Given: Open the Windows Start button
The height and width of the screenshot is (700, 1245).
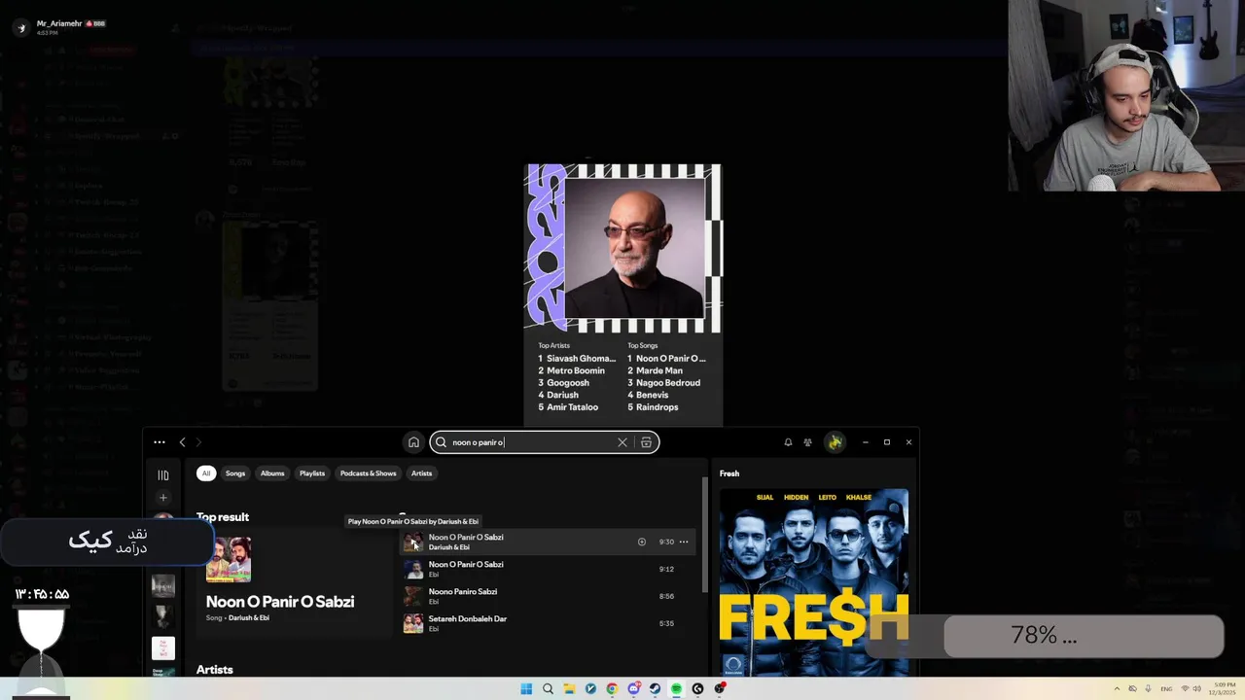Looking at the screenshot, I should coord(526,688).
